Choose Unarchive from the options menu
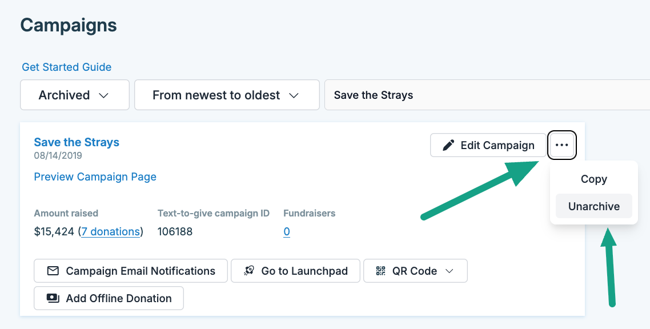The width and height of the screenshot is (650, 329). point(593,206)
